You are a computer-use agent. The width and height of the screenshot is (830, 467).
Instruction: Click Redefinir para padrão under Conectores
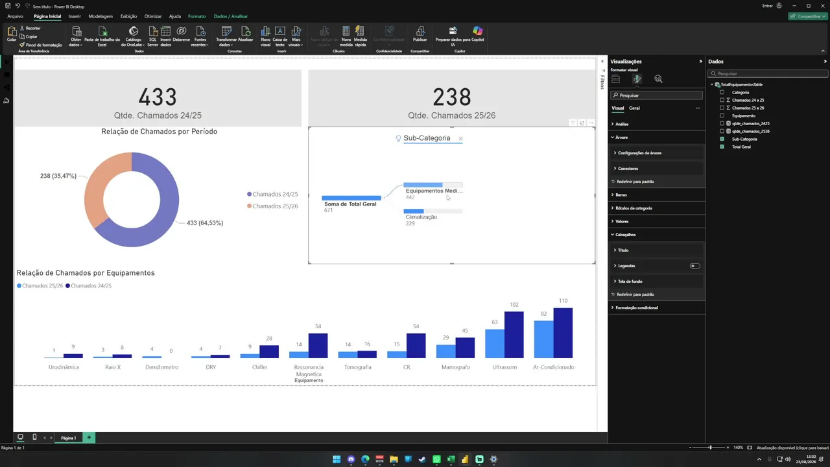635,182
